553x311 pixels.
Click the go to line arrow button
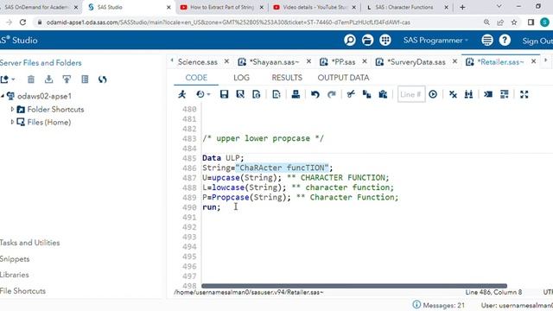(x=433, y=94)
